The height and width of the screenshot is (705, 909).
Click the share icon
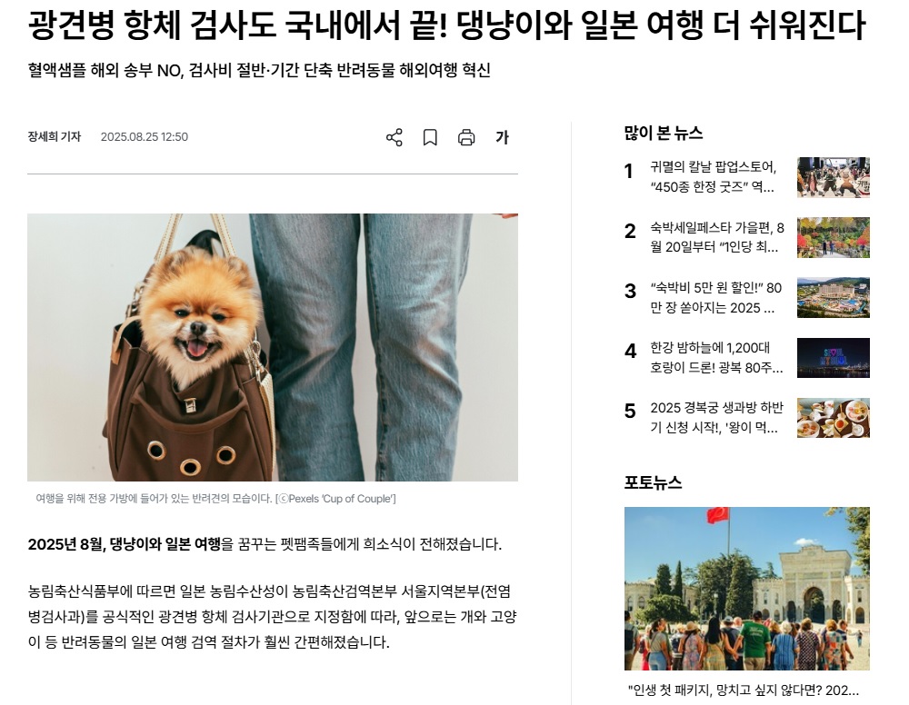pos(395,137)
